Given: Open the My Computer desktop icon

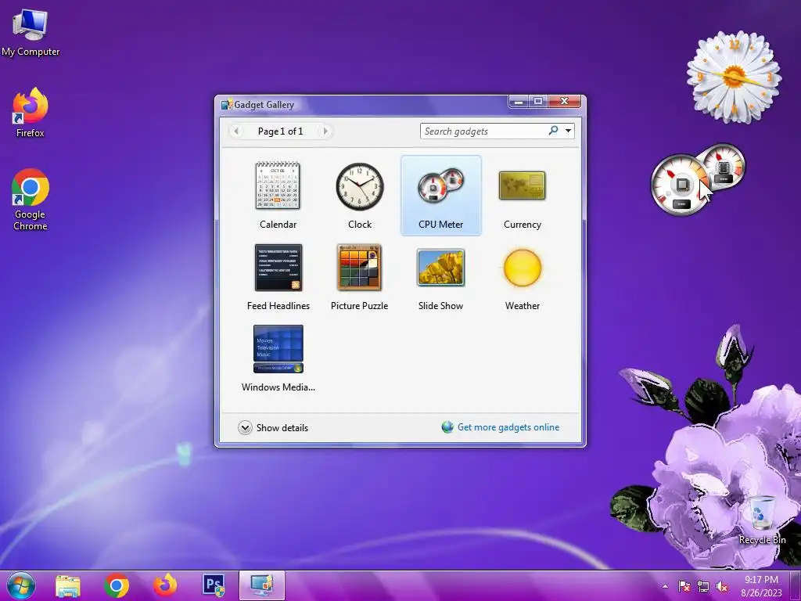Looking at the screenshot, I should pyautogui.click(x=31, y=33).
